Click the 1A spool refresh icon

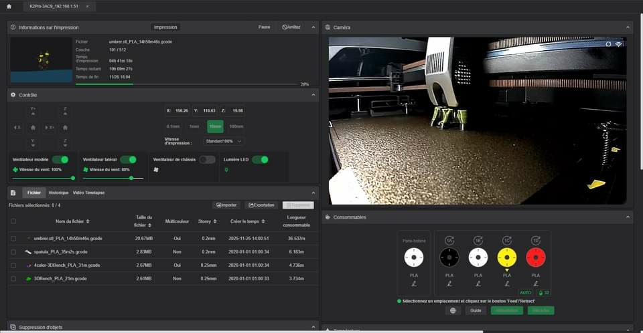[x=449, y=240]
